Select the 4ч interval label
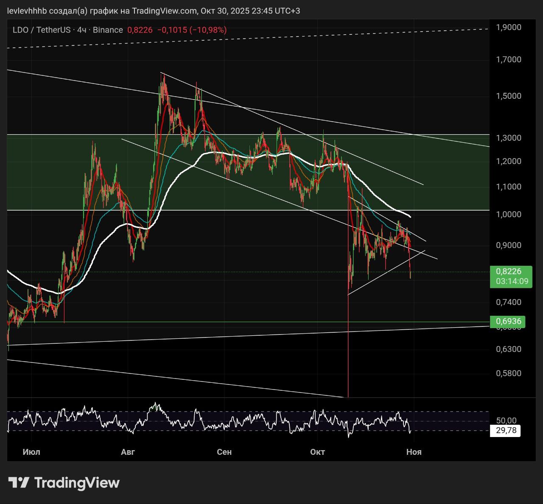The width and height of the screenshot is (543, 504). pos(82,30)
